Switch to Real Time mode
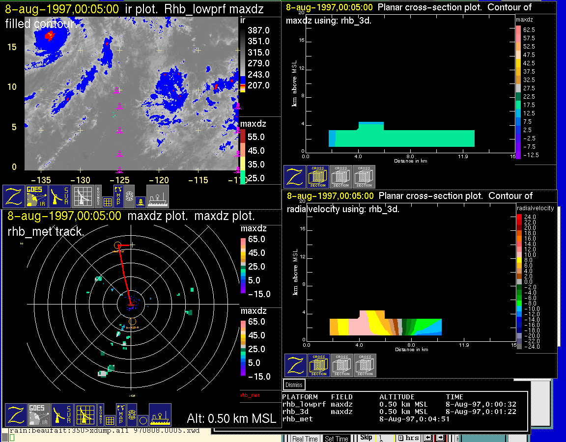Image resolution: width=566 pixels, height=442 pixels. coord(305,439)
